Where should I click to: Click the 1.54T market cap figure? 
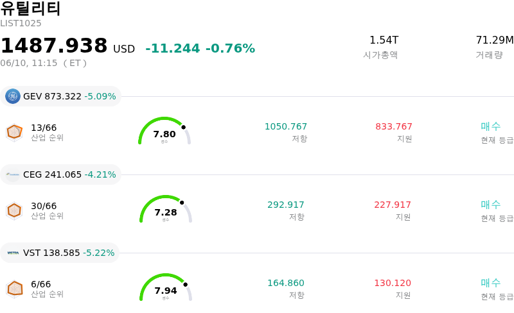click(384, 40)
